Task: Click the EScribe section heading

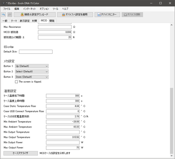Action: 9,47
